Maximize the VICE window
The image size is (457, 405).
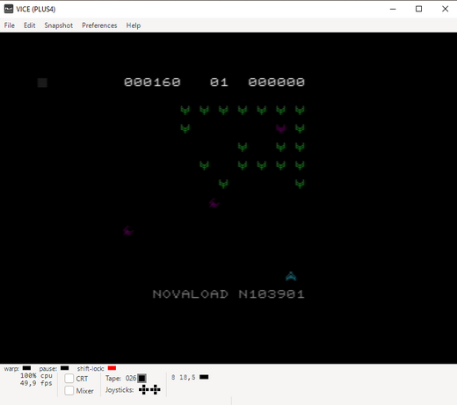pyautogui.click(x=419, y=9)
